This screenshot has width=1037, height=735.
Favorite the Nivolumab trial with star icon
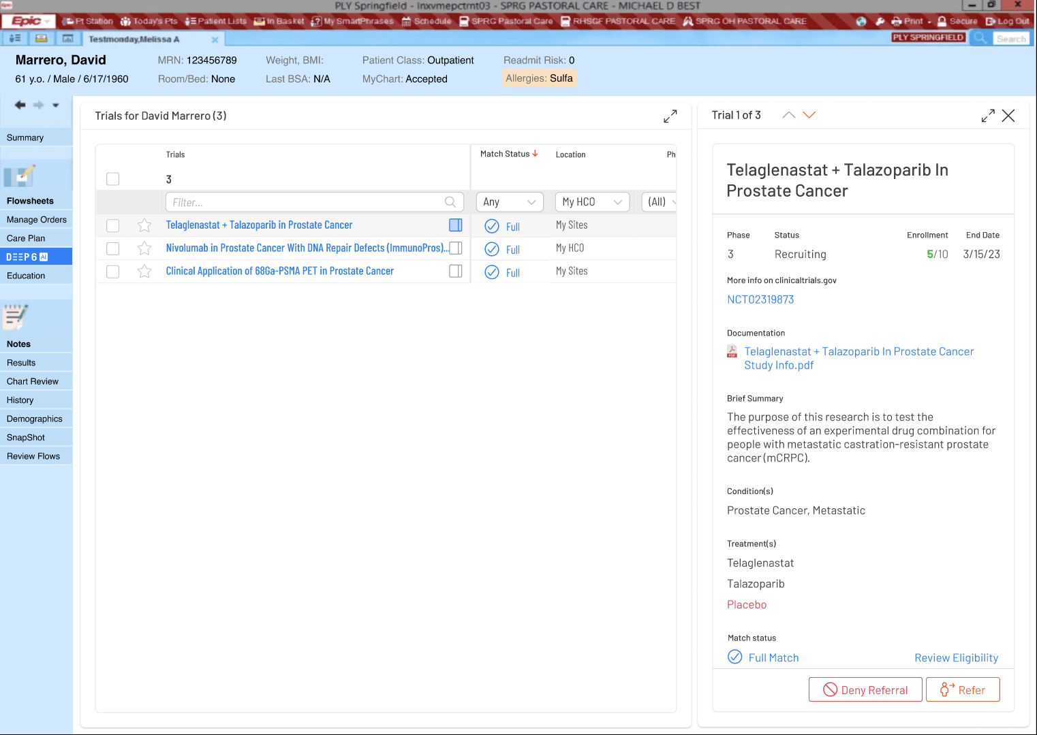[144, 248]
